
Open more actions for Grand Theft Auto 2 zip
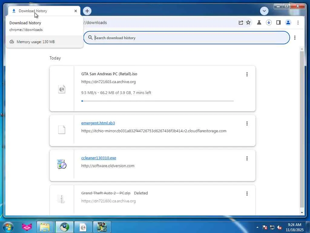click(247, 194)
